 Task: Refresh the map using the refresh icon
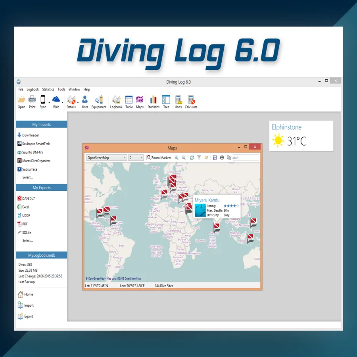point(192,157)
